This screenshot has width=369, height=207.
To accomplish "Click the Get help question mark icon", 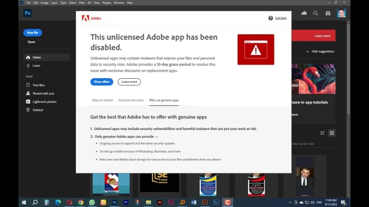I will coord(270,18).
